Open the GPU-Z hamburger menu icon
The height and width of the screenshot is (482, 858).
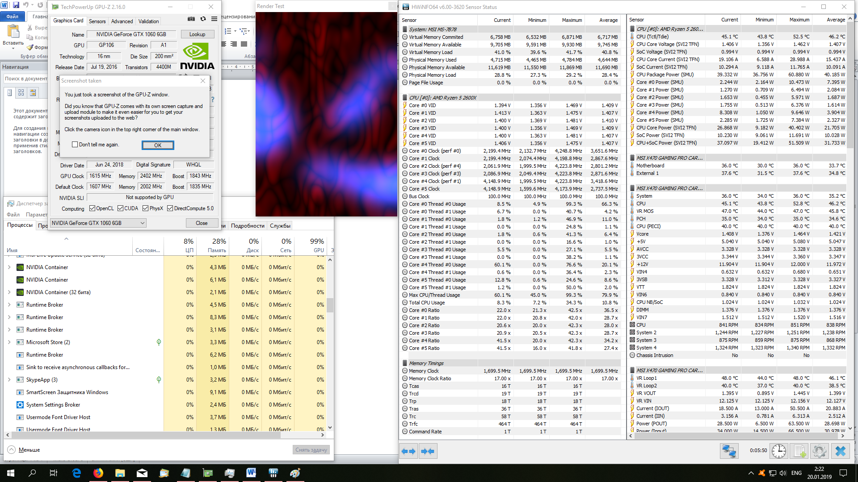pos(214,19)
